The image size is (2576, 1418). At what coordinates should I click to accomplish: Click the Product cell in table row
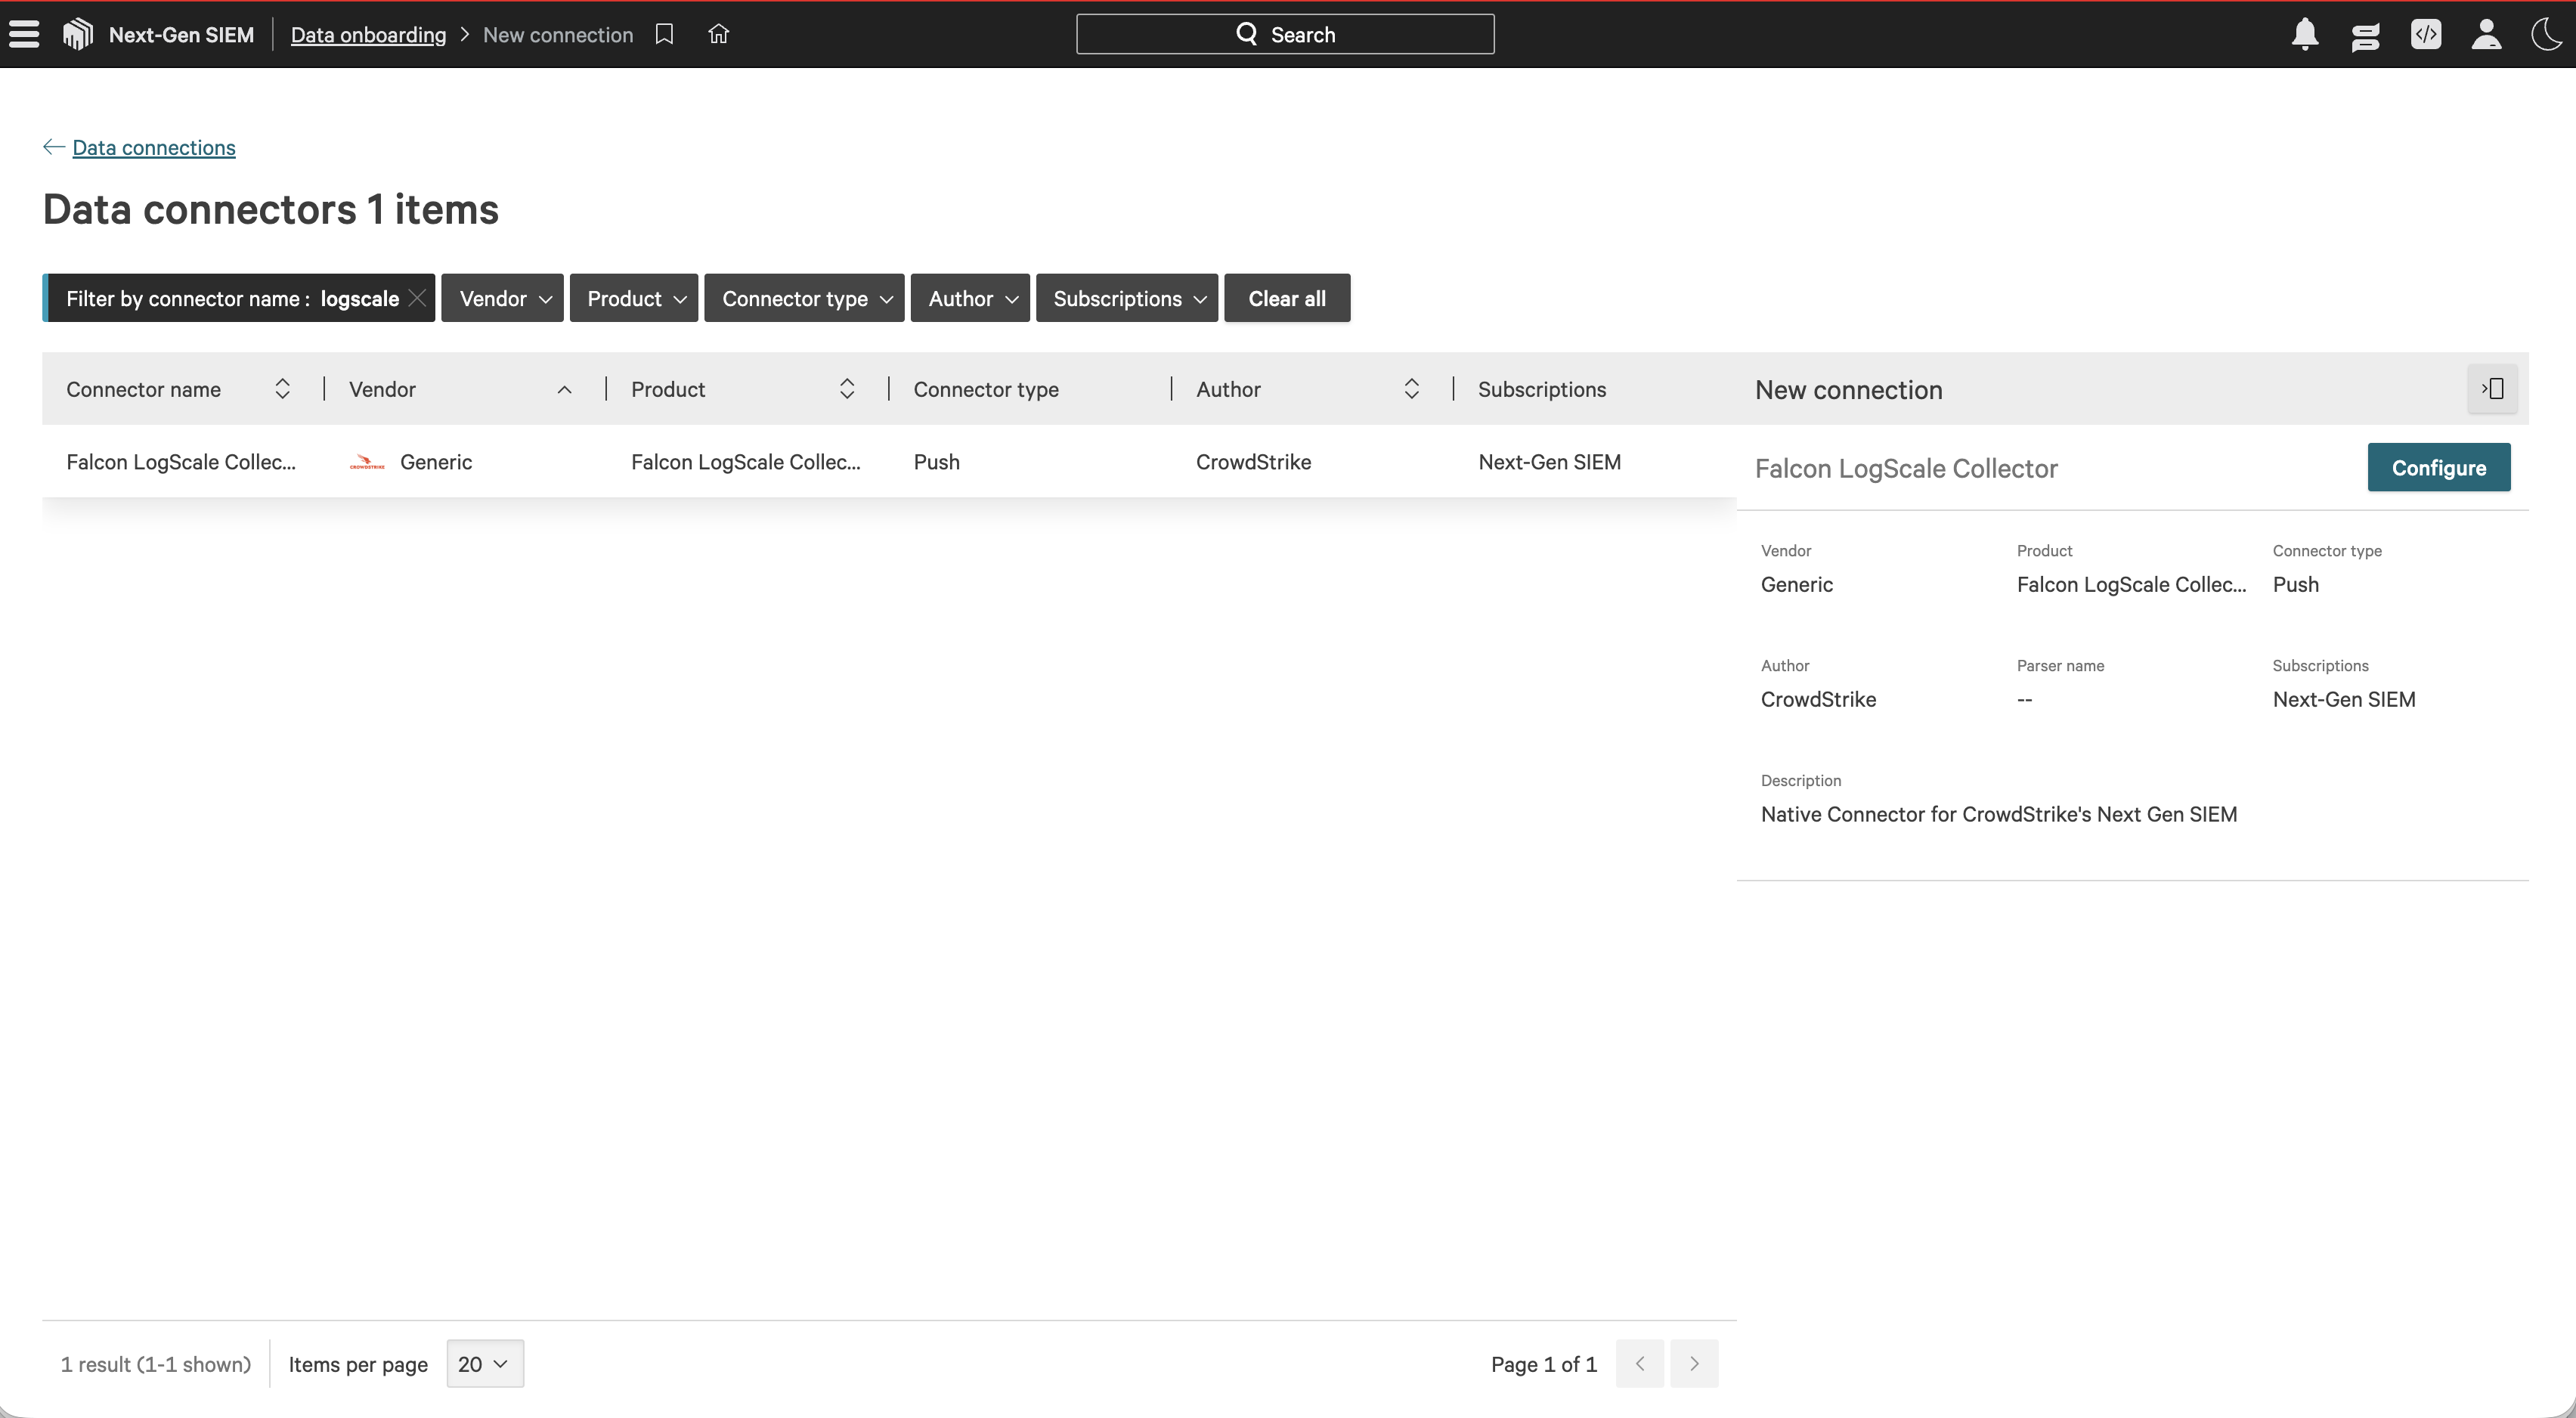point(746,462)
